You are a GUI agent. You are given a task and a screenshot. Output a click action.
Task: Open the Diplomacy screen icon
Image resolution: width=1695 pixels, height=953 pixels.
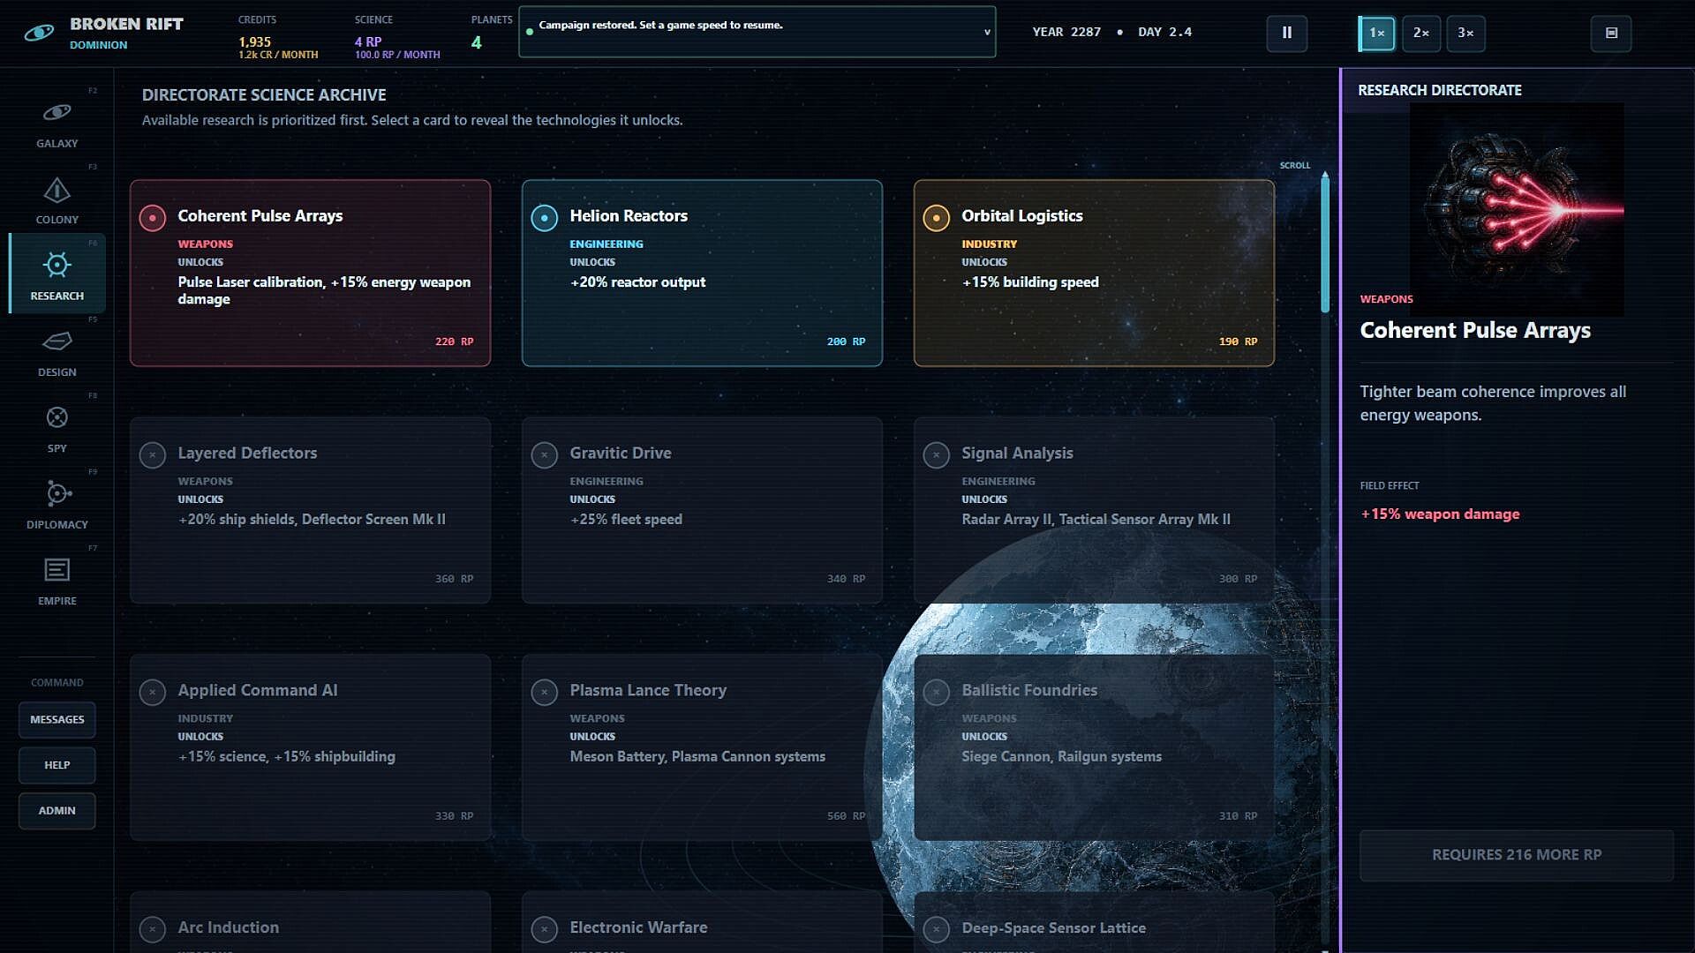56,493
